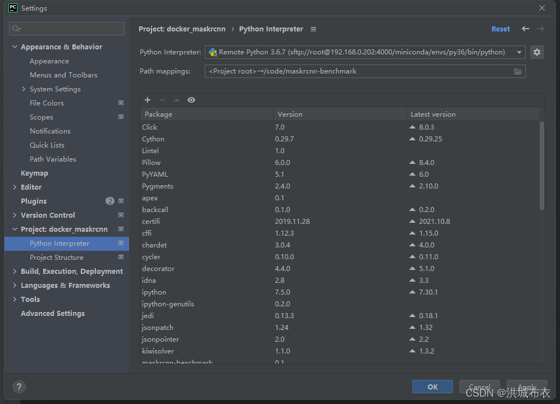Open Advanced Settings page
The height and width of the screenshot is (404, 560).
[x=53, y=313]
